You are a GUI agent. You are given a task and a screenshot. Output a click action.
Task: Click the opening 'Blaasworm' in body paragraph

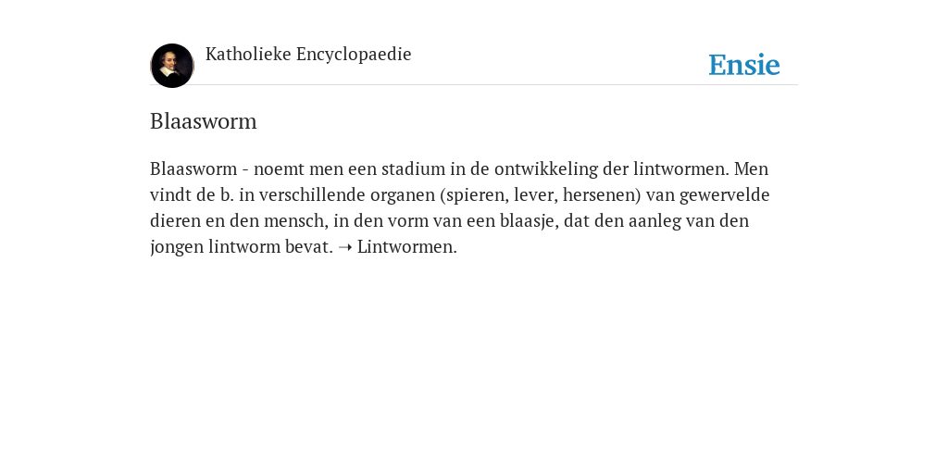(193, 168)
